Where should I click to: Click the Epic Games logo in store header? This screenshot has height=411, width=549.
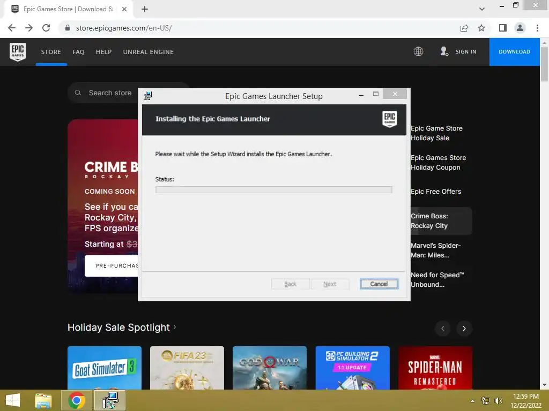click(x=18, y=52)
